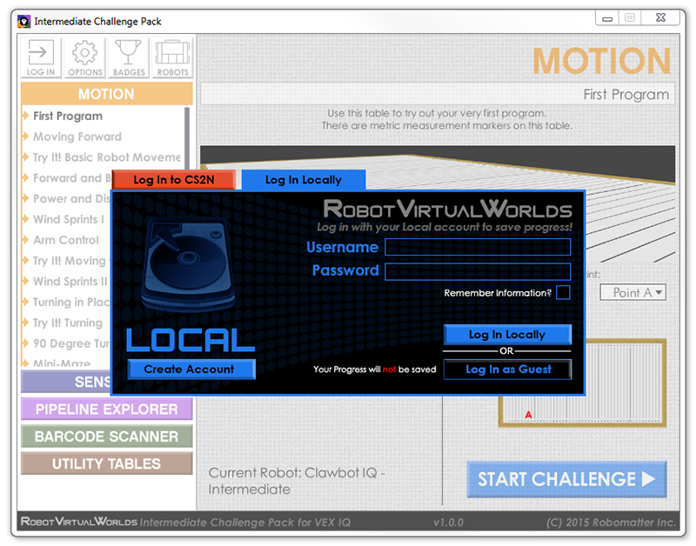Click the challenge list vertical scrollbar
The image size is (696, 546).
click(187, 138)
